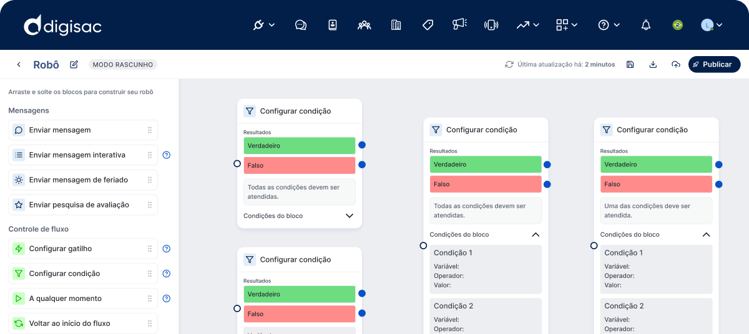Image resolution: width=749 pixels, height=334 pixels.
Task: Click the tag icon in the top bar
Action: (x=428, y=25)
